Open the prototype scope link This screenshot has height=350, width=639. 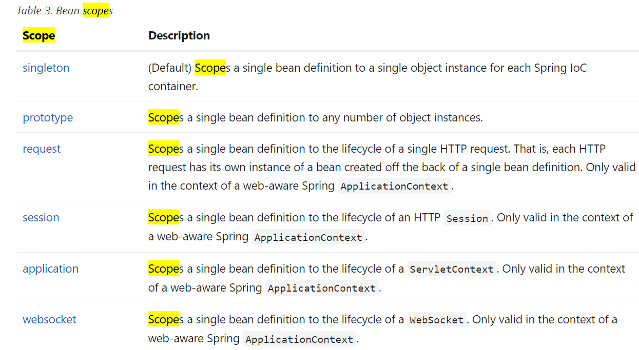click(x=48, y=117)
